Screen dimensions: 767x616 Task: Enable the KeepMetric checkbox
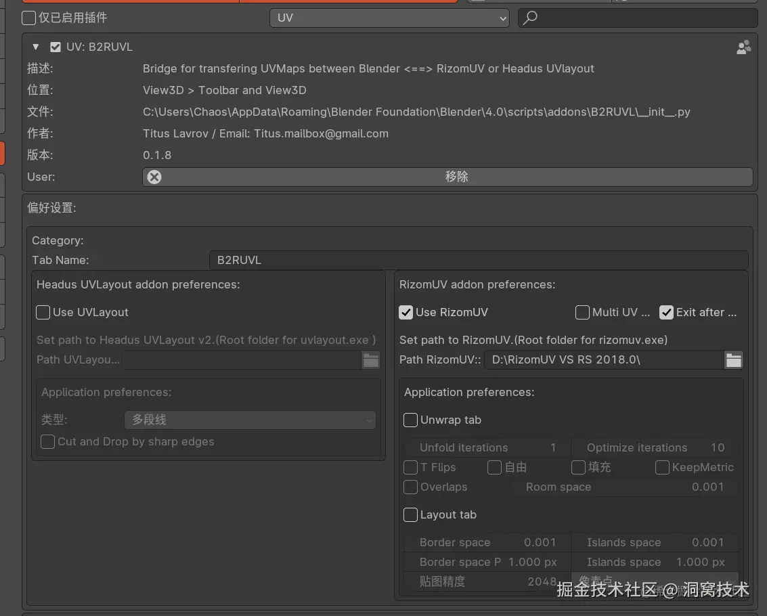coord(662,467)
